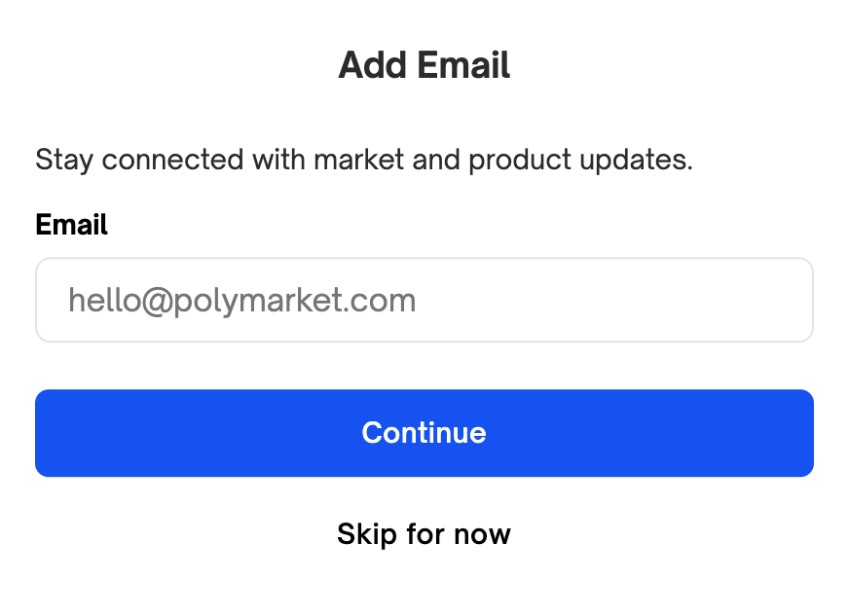This screenshot has width=849, height=615.
Task: Select Skip for now
Action: point(424,534)
